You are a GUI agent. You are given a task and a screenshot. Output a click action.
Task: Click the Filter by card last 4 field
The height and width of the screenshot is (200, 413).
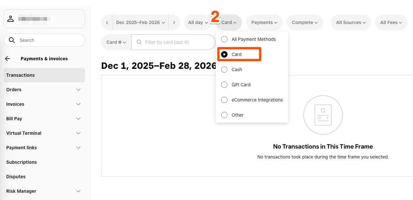[176, 42]
